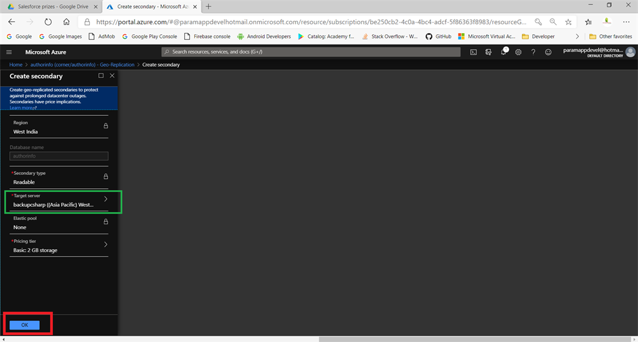Maximize the Create secondary blade
638x342 pixels.
coord(101,75)
